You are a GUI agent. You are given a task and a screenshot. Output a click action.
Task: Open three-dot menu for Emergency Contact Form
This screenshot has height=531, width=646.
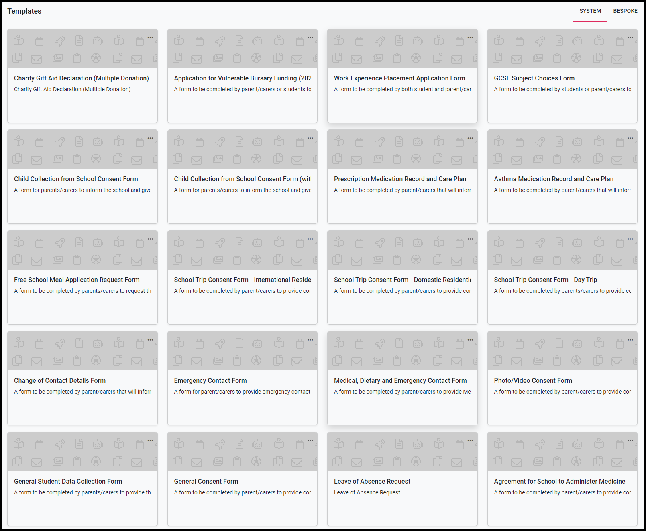pos(310,340)
